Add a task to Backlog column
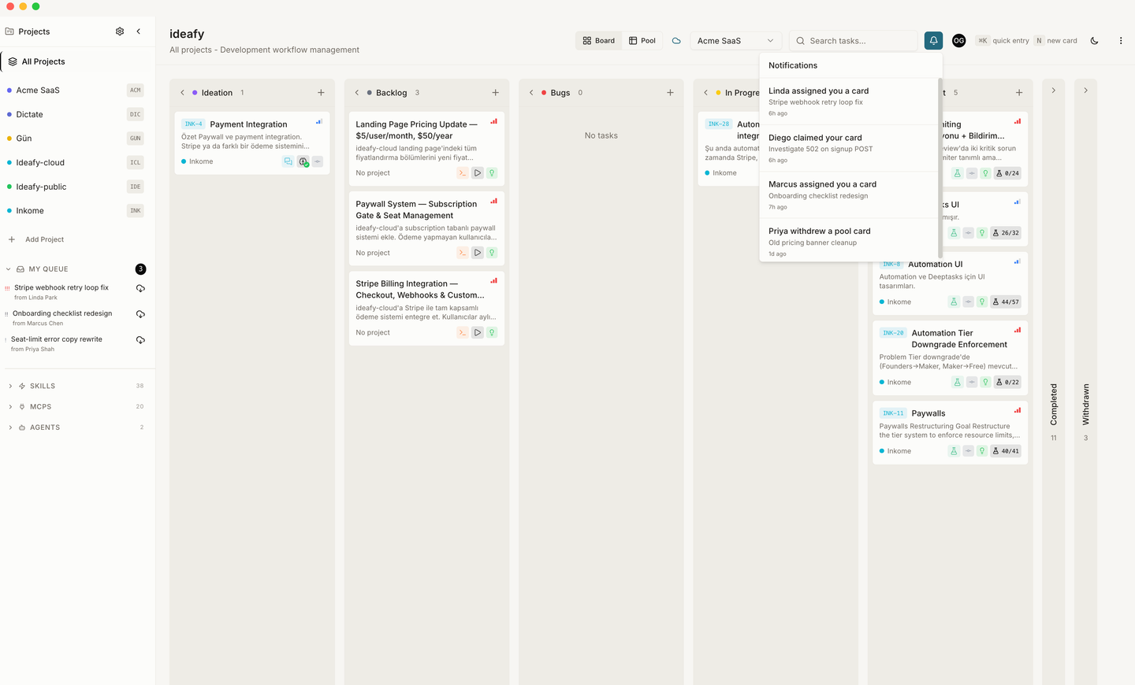 [495, 93]
